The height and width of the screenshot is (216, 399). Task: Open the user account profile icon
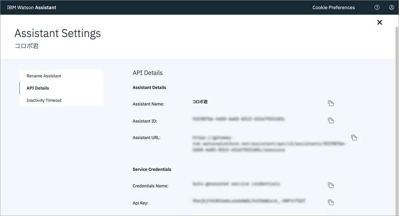point(391,7)
